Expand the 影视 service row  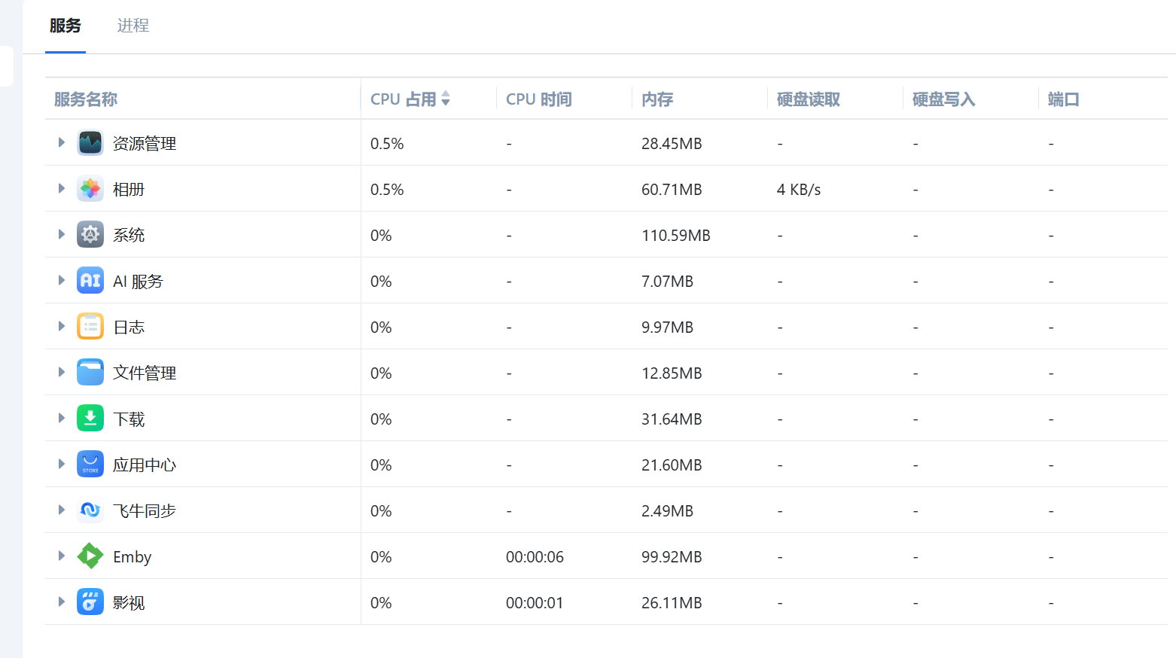point(62,602)
